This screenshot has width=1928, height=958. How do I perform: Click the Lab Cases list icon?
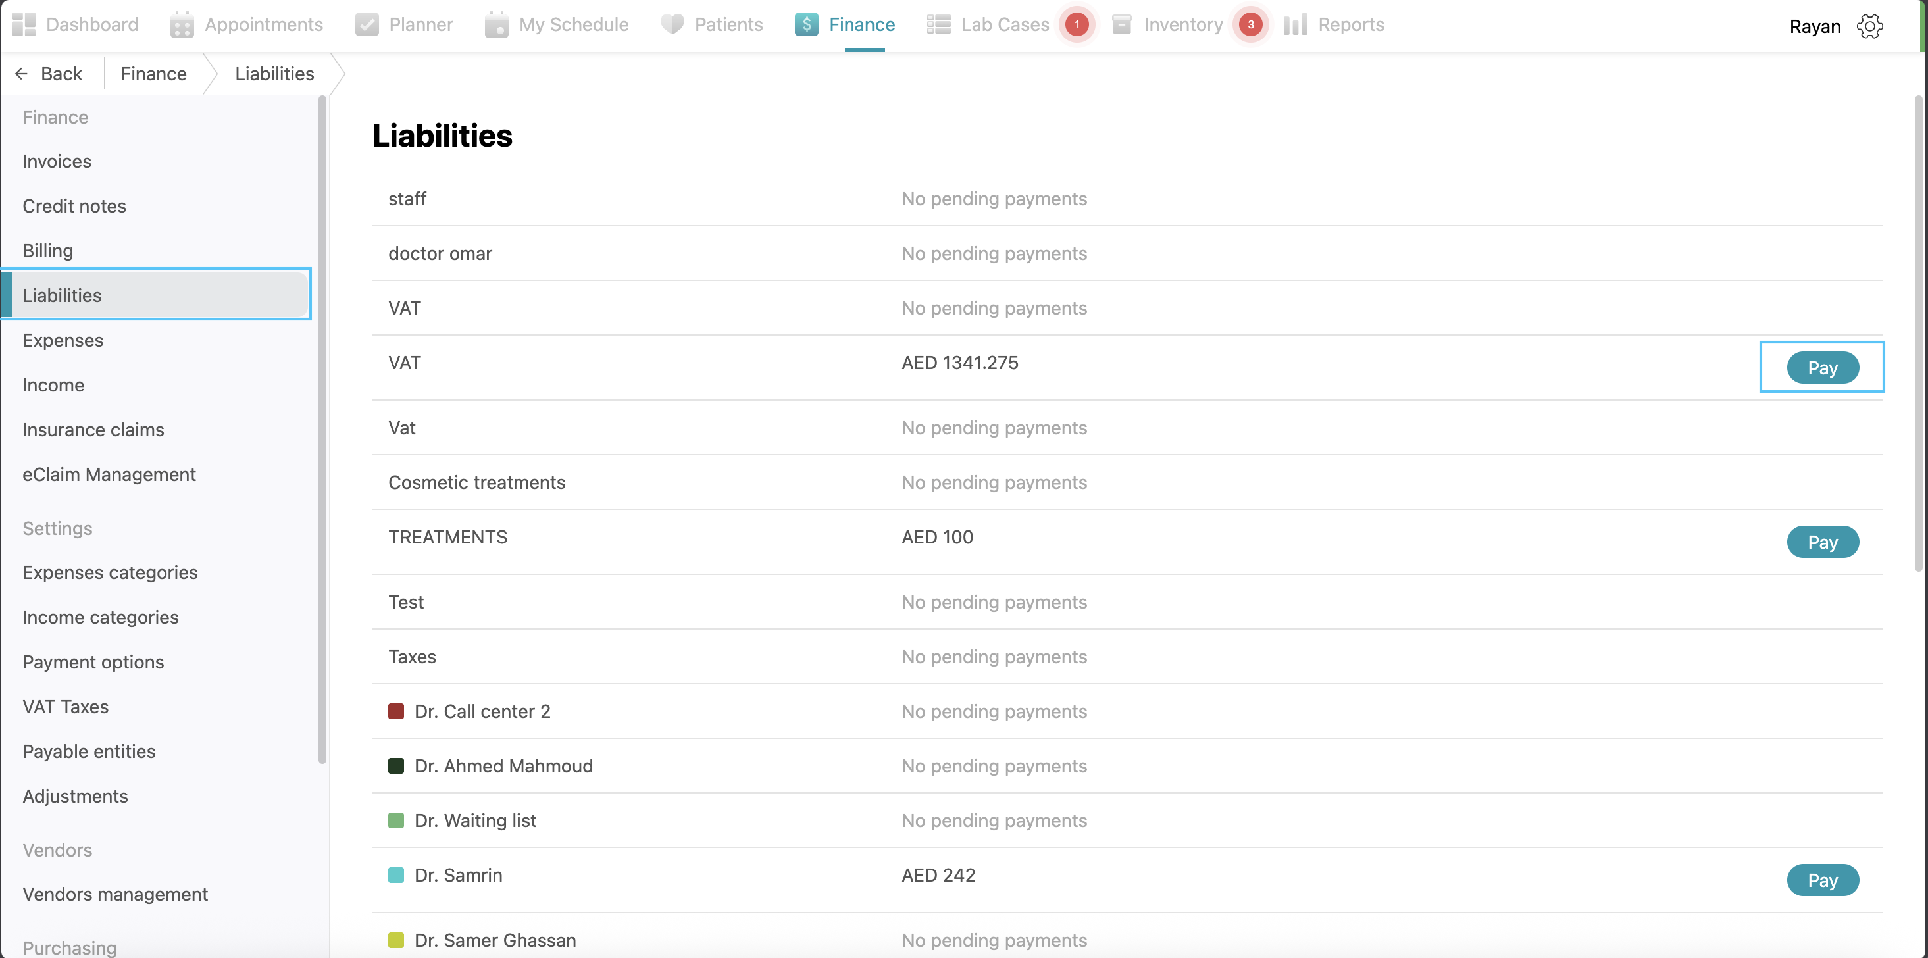(x=938, y=25)
